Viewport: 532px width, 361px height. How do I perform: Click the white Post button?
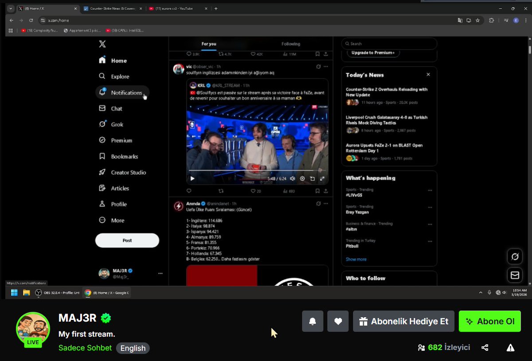[x=127, y=240]
